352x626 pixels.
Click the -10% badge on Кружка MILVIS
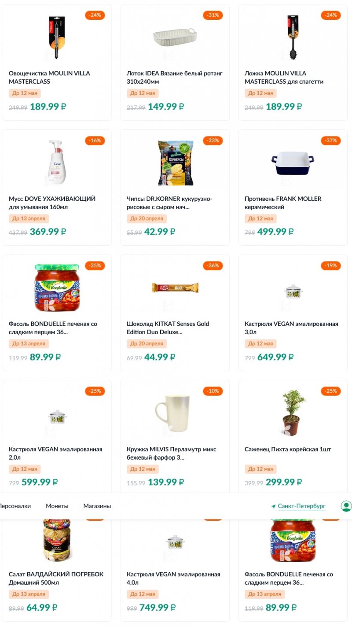click(213, 391)
